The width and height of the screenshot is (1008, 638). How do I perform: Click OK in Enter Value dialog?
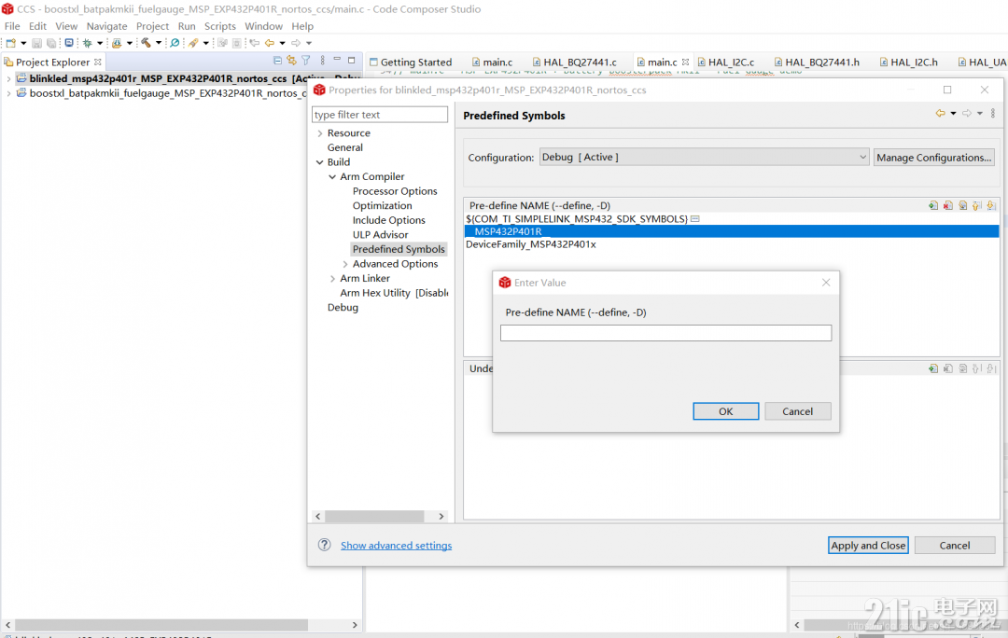click(x=726, y=411)
